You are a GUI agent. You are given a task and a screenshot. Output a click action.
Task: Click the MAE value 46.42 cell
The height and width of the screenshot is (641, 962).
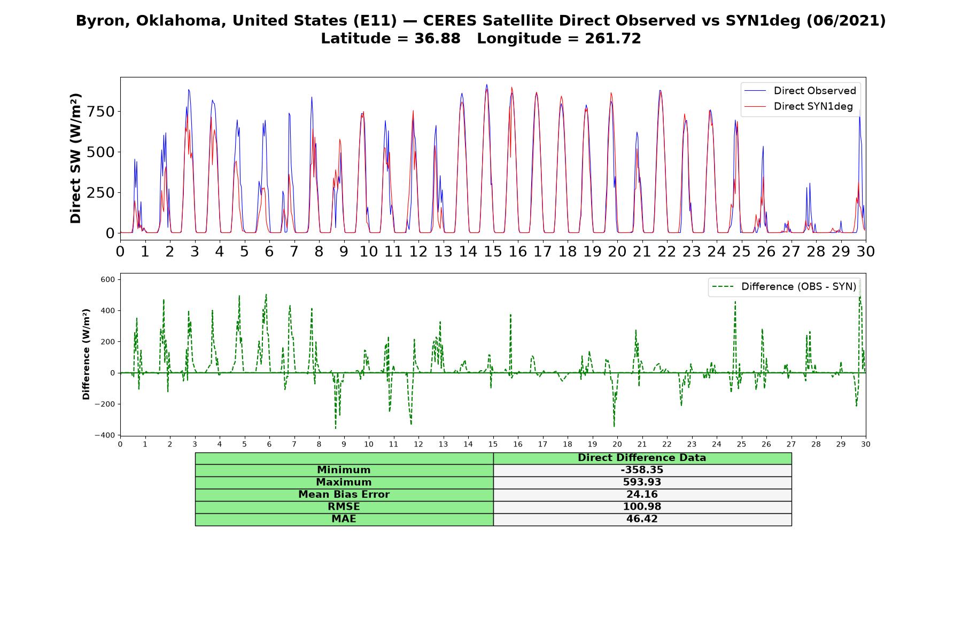coord(642,519)
